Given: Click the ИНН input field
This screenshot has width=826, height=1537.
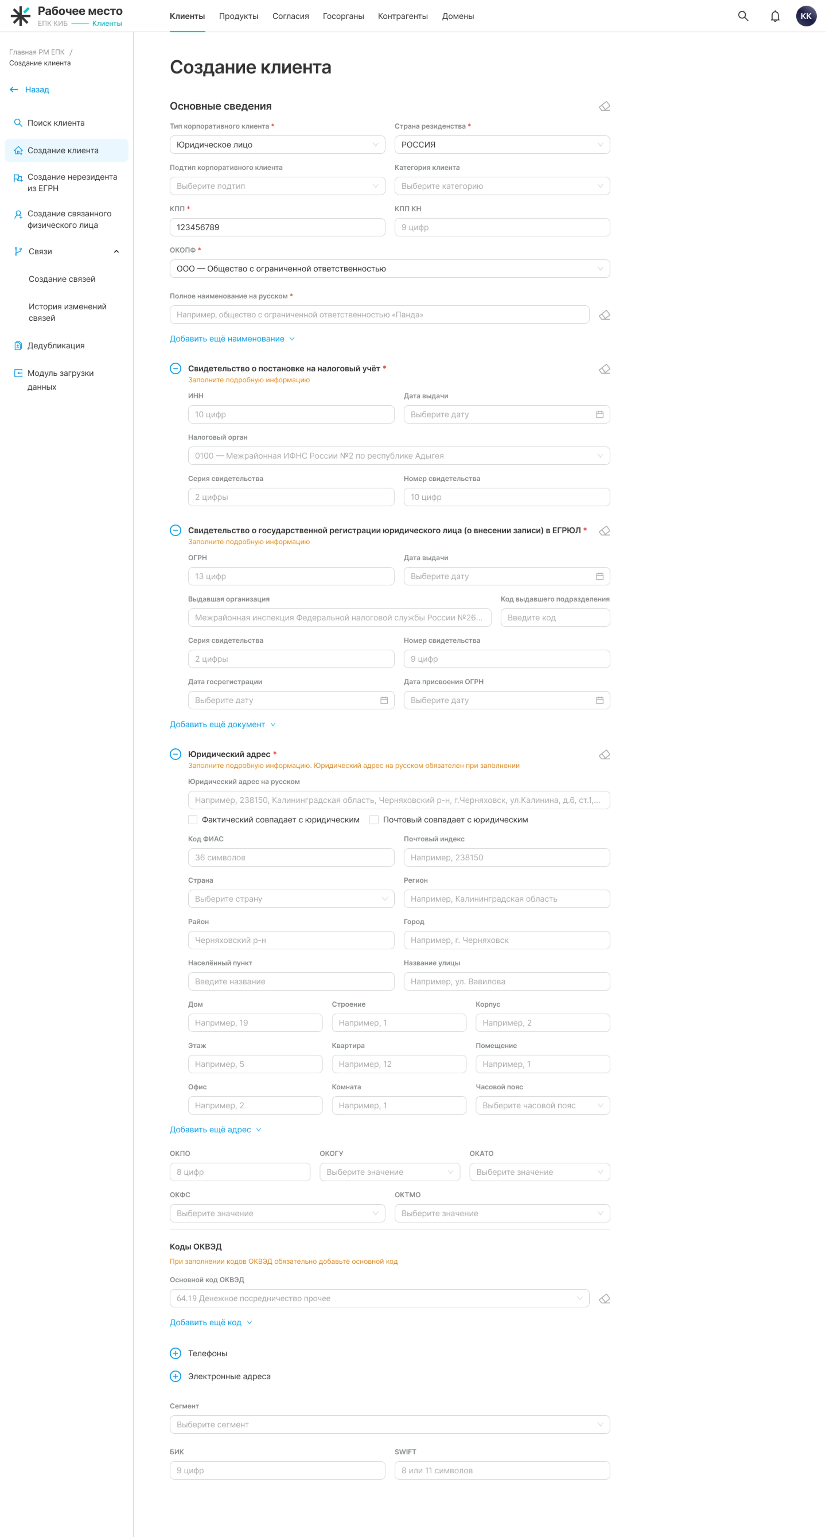Looking at the screenshot, I should click(x=291, y=415).
